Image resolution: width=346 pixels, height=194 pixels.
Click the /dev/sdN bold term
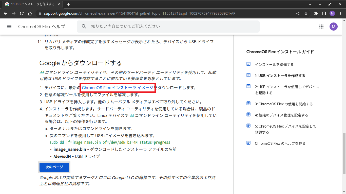[62, 156]
